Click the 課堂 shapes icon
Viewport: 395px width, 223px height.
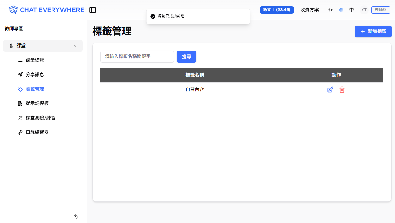coord(11,46)
